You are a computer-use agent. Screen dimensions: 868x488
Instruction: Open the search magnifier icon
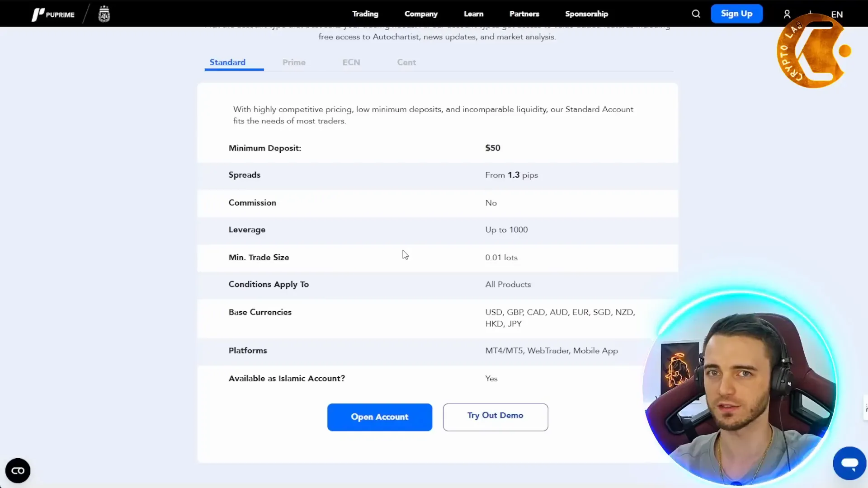(x=696, y=14)
